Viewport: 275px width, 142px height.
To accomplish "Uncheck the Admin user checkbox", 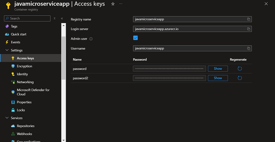I will pos(135,38).
